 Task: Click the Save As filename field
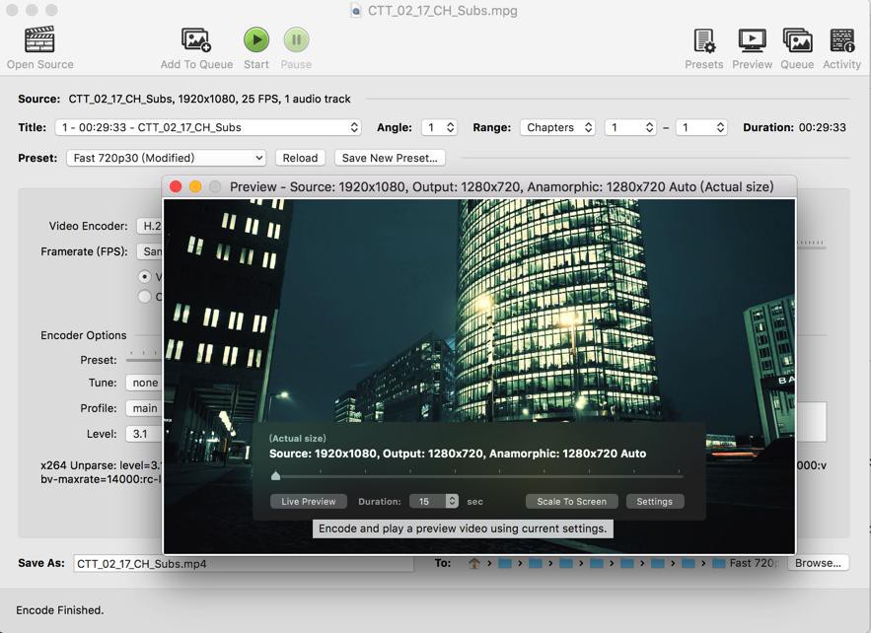[244, 564]
